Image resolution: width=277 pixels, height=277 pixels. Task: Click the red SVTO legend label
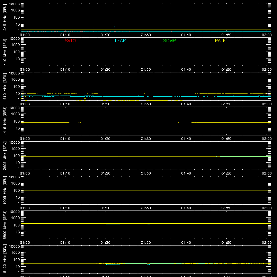(x=70, y=41)
